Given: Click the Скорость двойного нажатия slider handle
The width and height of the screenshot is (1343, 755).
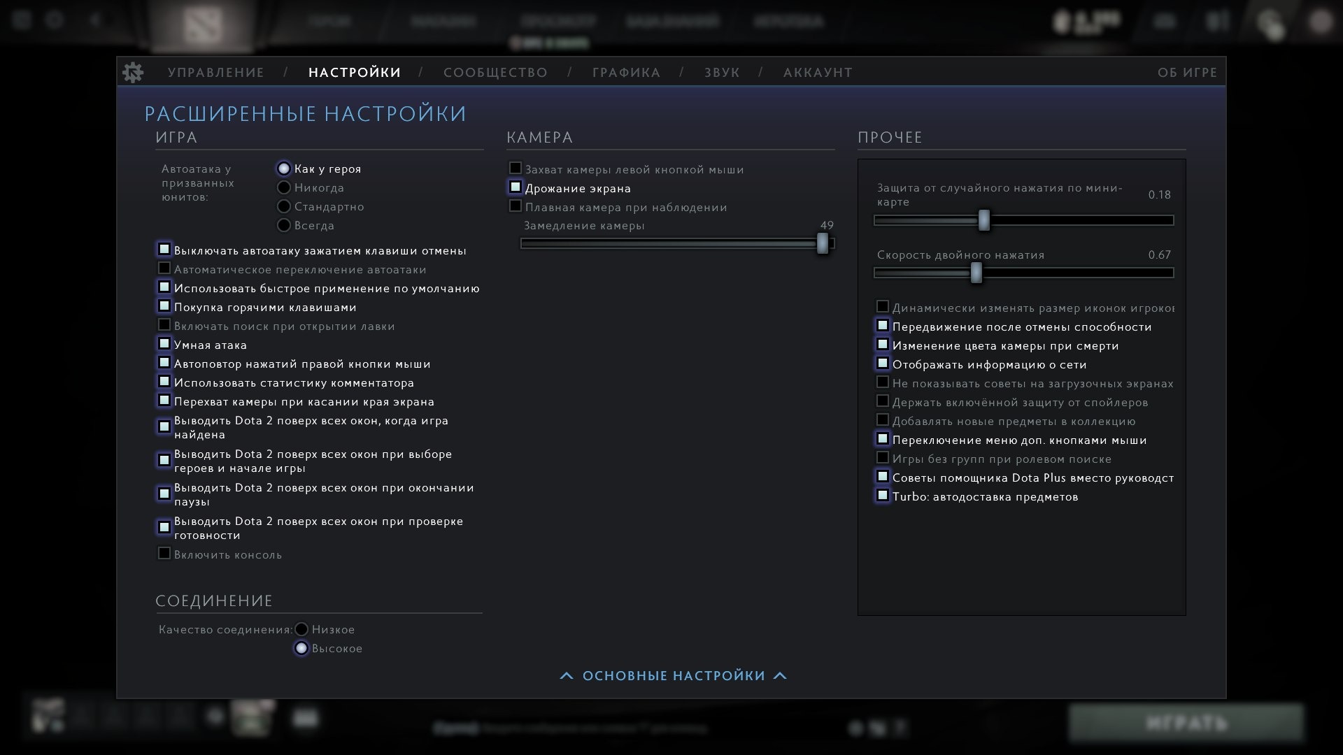Looking at the screenshot, I should [x=976, y=273].
